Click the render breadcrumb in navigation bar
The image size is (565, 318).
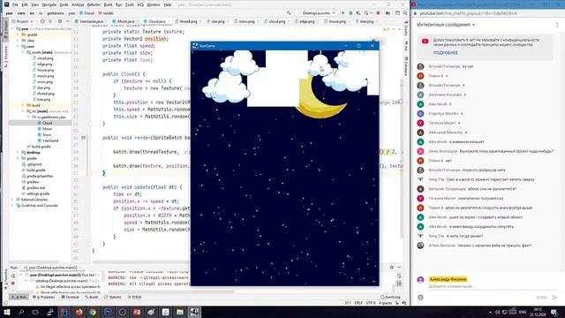coord(106,13)
